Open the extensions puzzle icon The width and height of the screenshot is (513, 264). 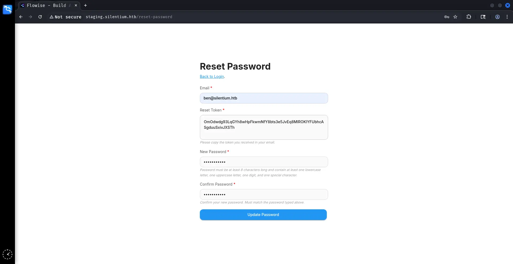pyautogui.click(x=469, y=17)
